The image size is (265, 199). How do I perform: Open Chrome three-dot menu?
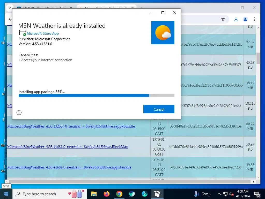pyautogui.click(x=255, y=19)
